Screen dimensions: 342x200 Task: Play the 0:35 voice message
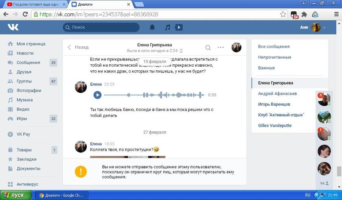(x=97, y=95)
